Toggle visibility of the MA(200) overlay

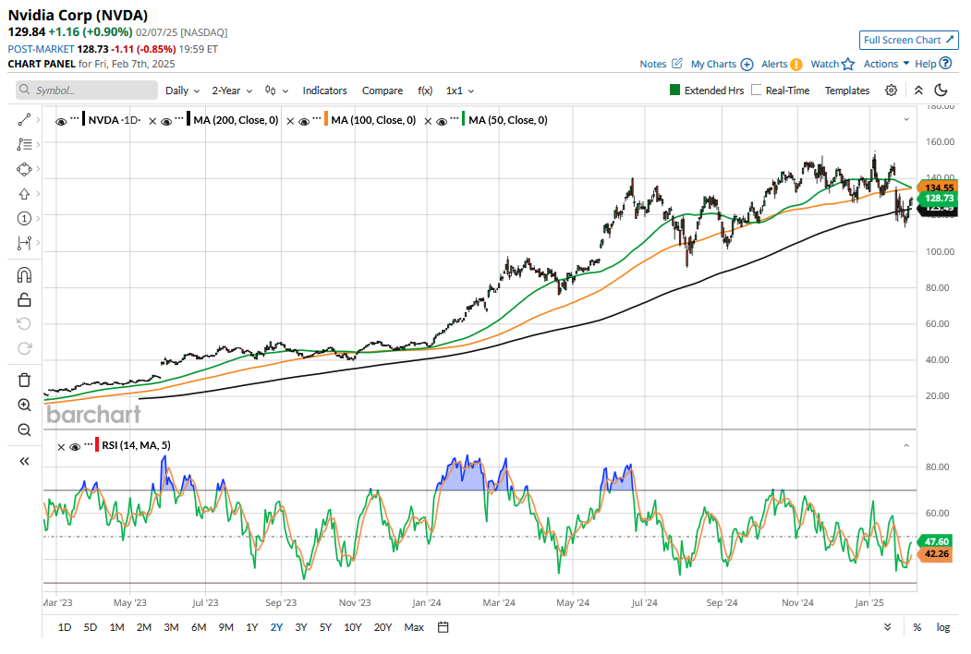point(167,120)
